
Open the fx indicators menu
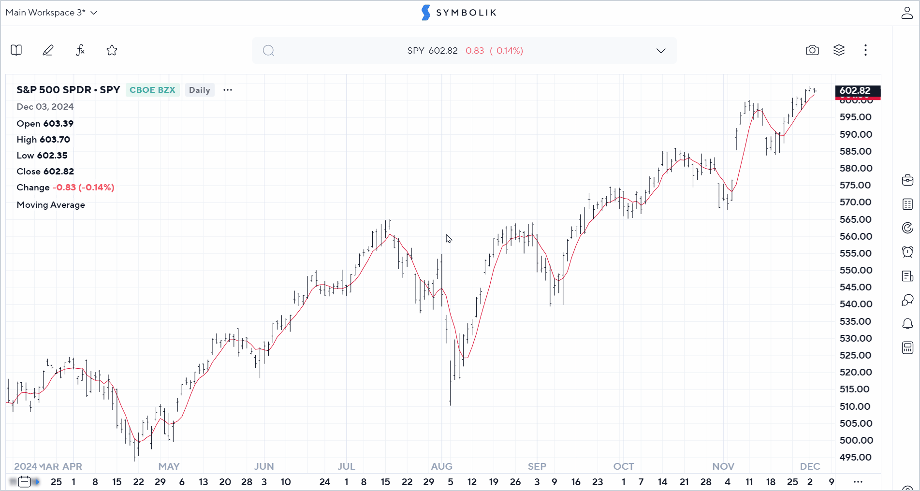[80, 50]
